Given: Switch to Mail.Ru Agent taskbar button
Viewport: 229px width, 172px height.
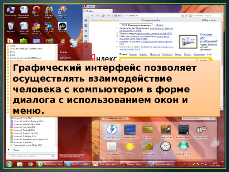Looking at the screenshot, I should pos(50,164).
